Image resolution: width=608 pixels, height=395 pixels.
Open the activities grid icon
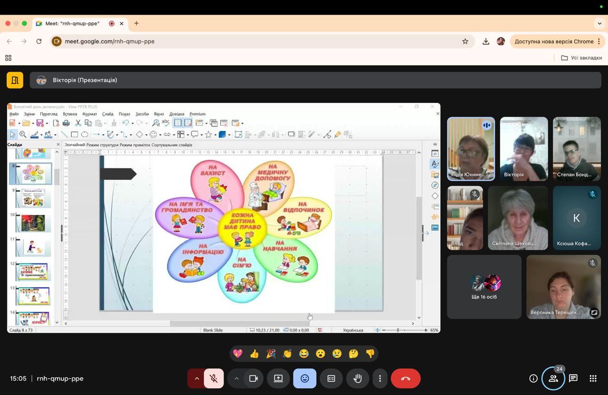point(593,378)
